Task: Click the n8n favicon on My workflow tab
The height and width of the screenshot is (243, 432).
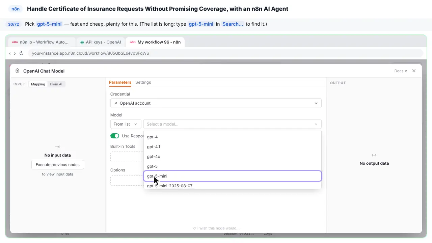Action: [133, 42]
